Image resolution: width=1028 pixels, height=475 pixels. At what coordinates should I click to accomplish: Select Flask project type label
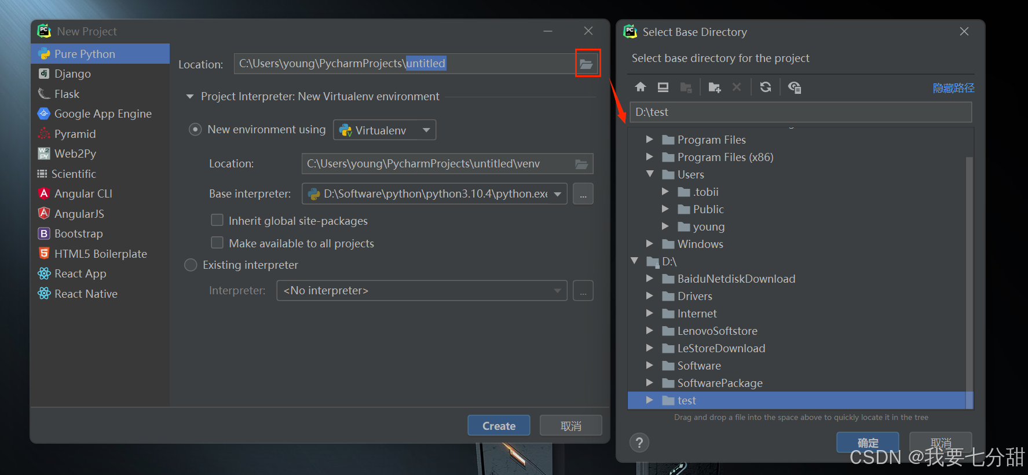(x=67, y=94)
